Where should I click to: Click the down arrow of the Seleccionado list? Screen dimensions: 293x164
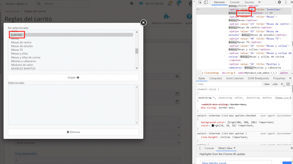[137, 123]
